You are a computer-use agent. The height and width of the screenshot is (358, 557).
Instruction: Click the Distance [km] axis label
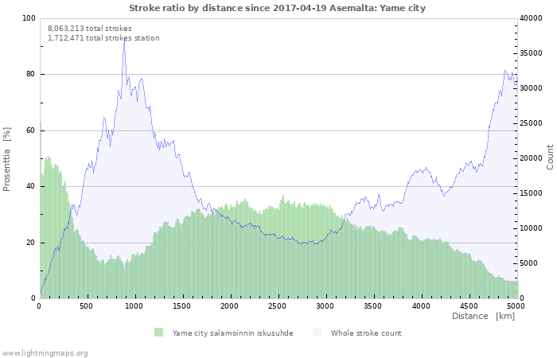(x=483, y=317)
